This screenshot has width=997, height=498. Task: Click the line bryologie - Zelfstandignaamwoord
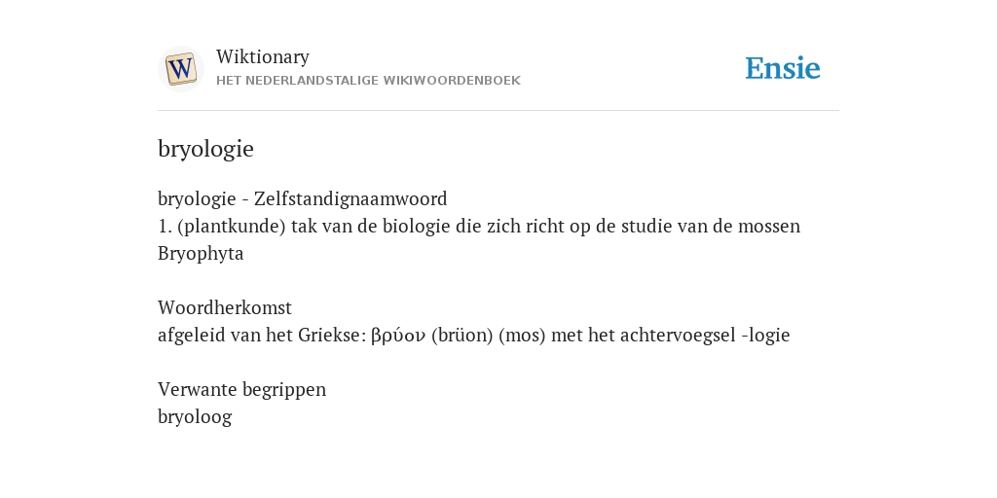[x=303, y=198]
